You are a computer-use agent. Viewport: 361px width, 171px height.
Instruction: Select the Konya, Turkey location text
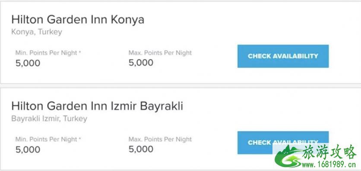pos(37,32)
